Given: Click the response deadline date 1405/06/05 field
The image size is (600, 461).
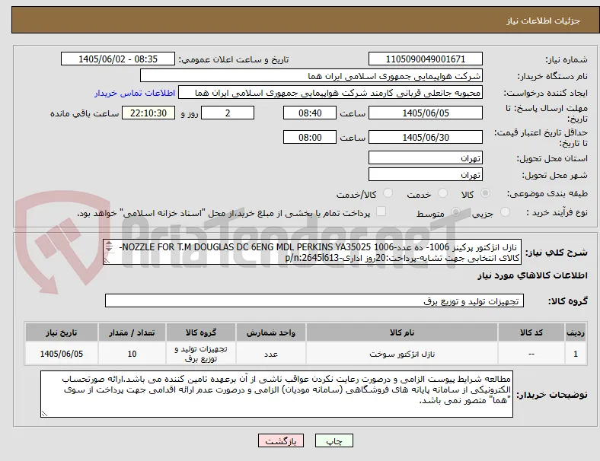Looking at the screenshot, I should pyautogui.click(x=425, y=113).
